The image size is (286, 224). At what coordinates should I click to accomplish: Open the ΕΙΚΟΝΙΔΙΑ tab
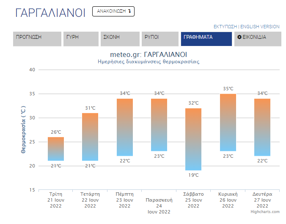click(x=258, y=39)
